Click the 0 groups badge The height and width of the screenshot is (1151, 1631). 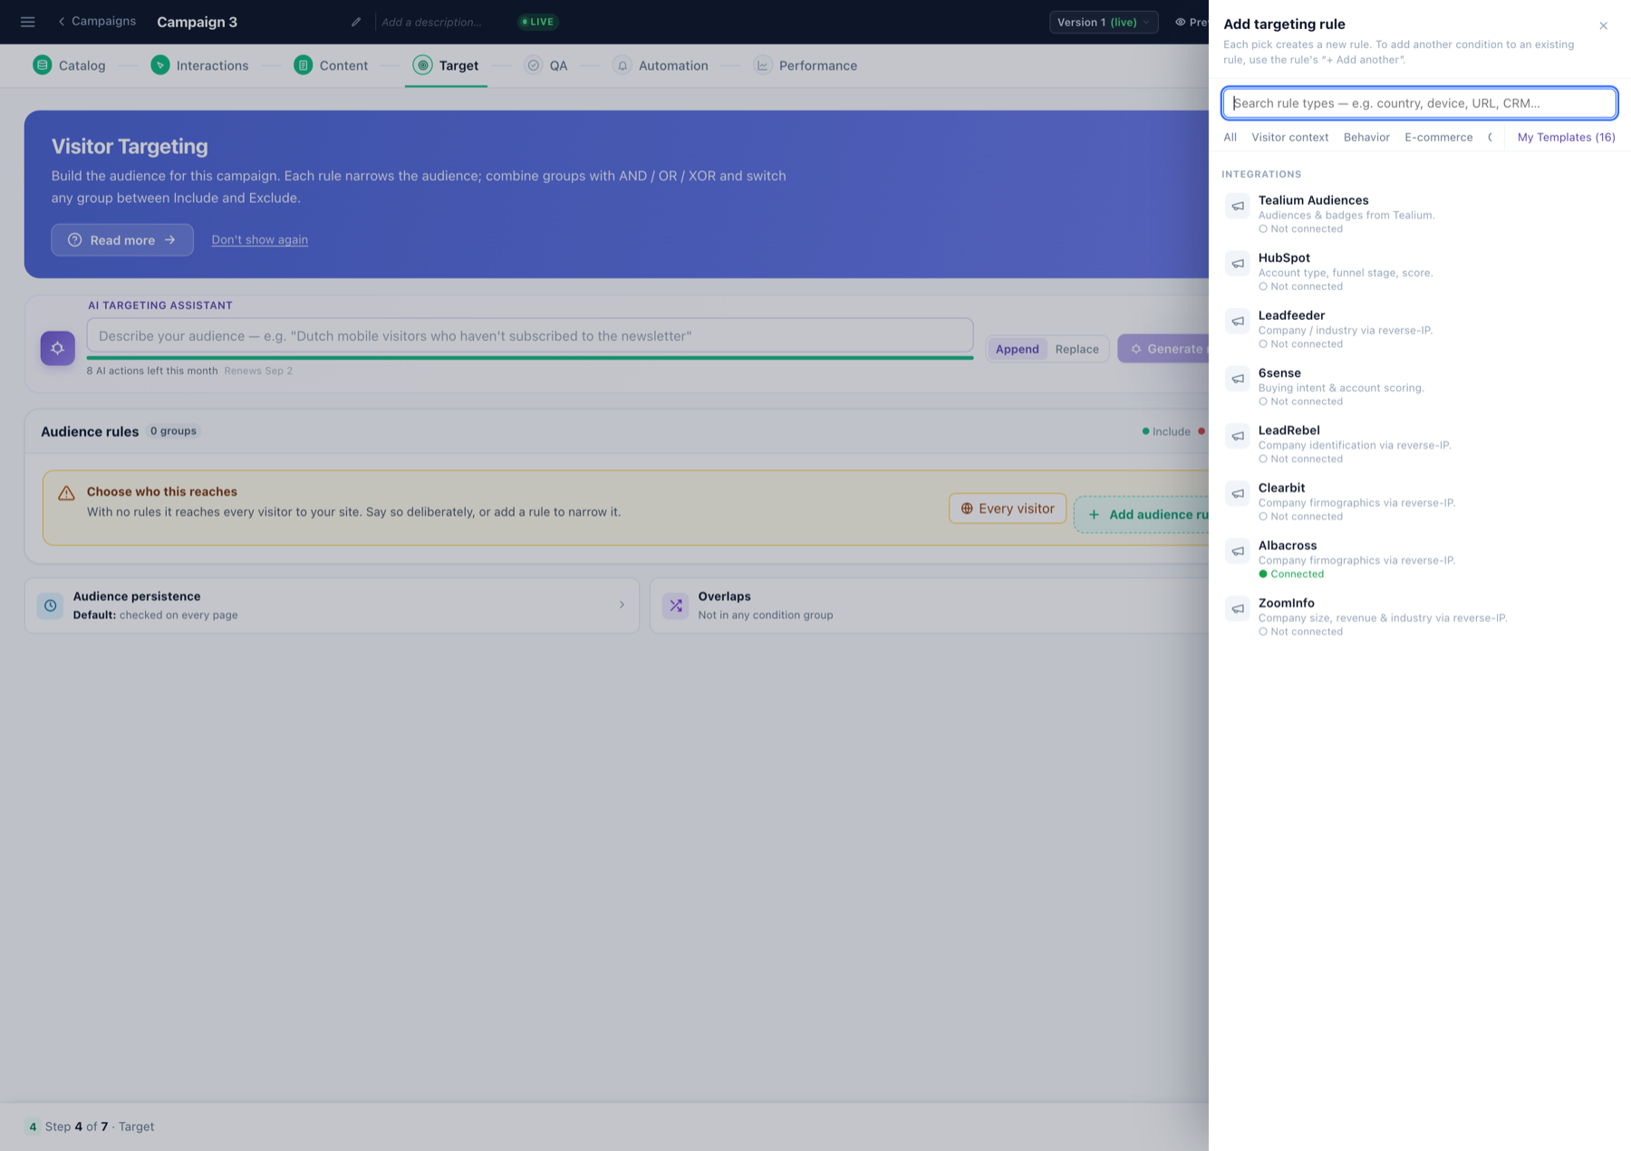tap(173, 431)
